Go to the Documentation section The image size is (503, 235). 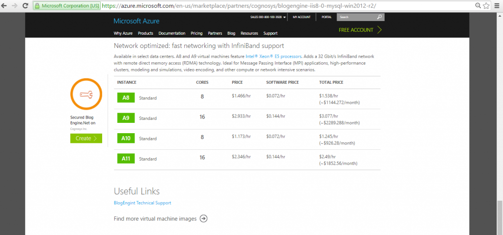click(x=172, y=33)
